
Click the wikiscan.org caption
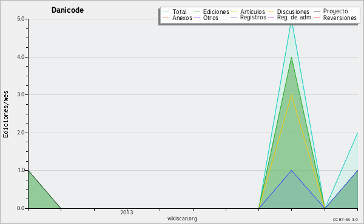(182, 218)
